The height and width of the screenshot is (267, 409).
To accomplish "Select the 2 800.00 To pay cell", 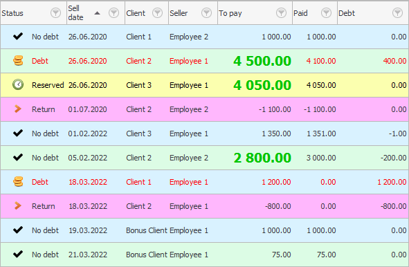I will (262, 158).
